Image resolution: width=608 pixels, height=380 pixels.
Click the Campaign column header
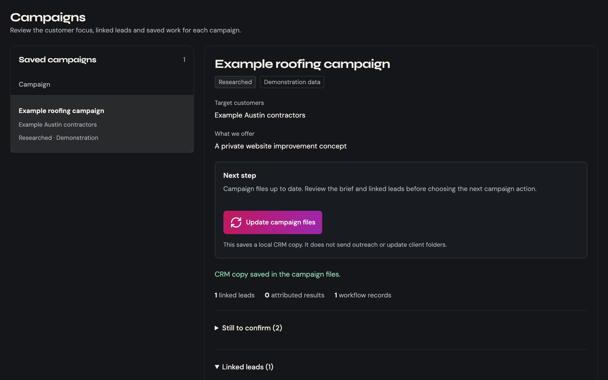[34, 84]
